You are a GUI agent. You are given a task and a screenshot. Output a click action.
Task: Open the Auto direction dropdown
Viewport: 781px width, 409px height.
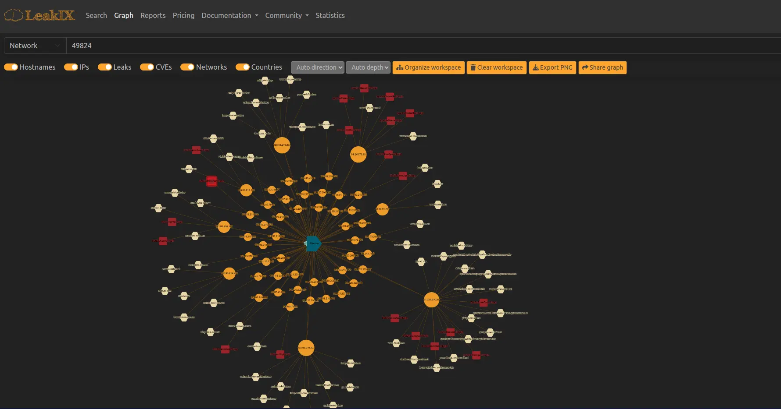click(317, 67)
